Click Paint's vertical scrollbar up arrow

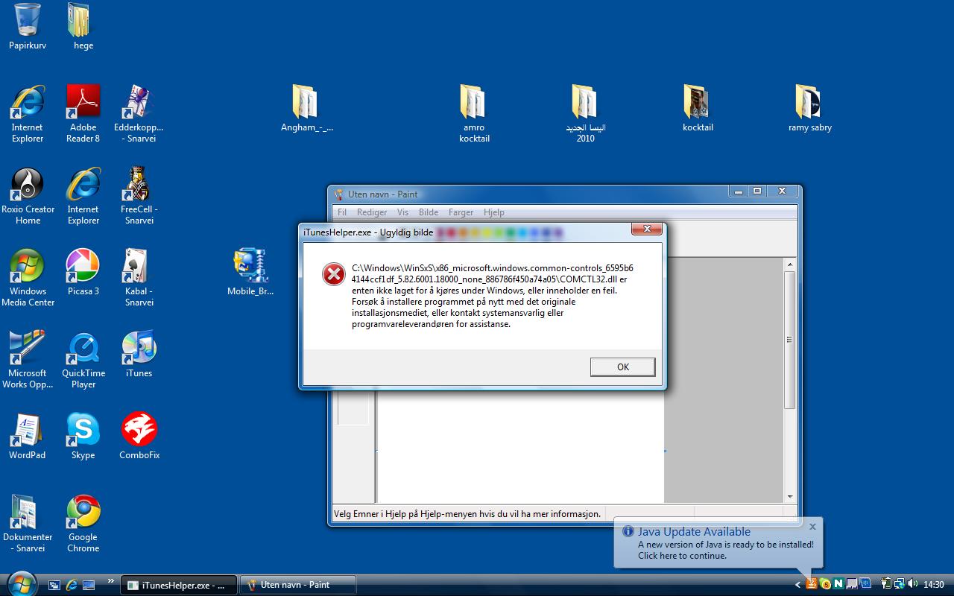point(790,264)
